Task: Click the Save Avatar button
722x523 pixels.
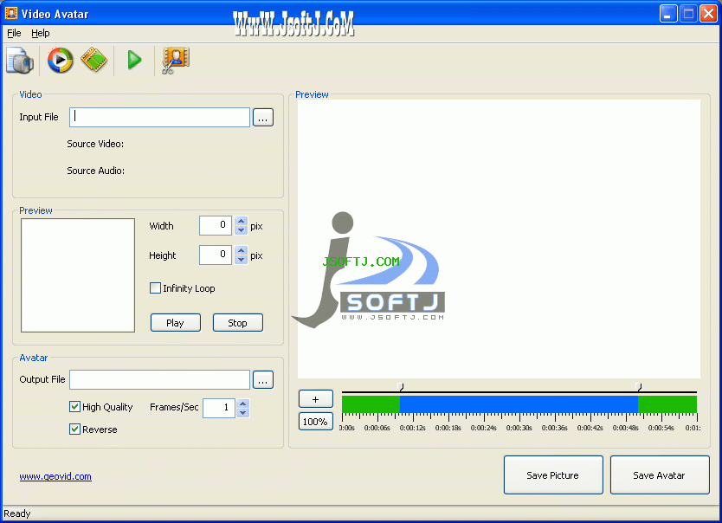Action: (x=660, y=475)
